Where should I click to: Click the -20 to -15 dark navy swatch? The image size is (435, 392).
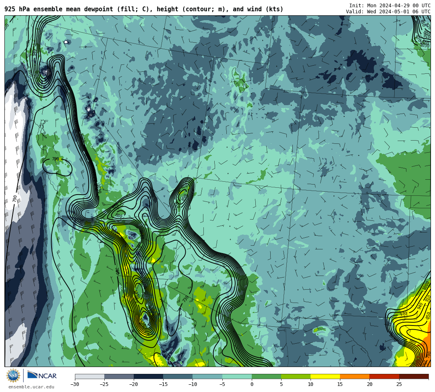[x=148, y=376]
